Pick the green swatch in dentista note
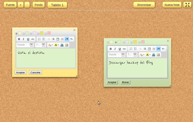 (x=27, y=33)
